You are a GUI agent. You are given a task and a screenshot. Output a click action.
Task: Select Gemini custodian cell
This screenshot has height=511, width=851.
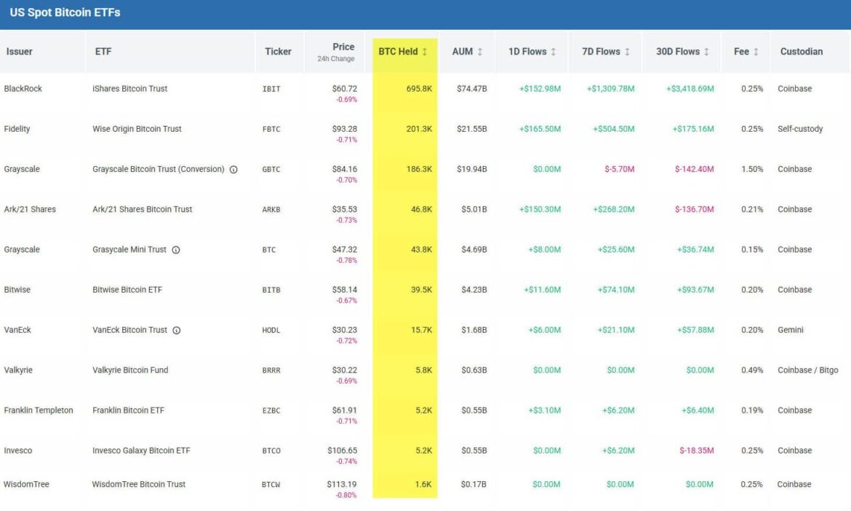(790, 330)
